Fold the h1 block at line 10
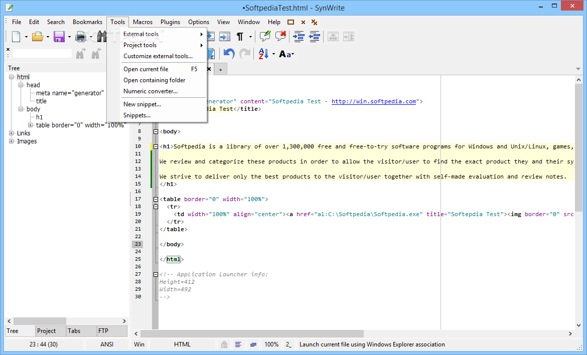587x355 pixels. coord(156,146)
